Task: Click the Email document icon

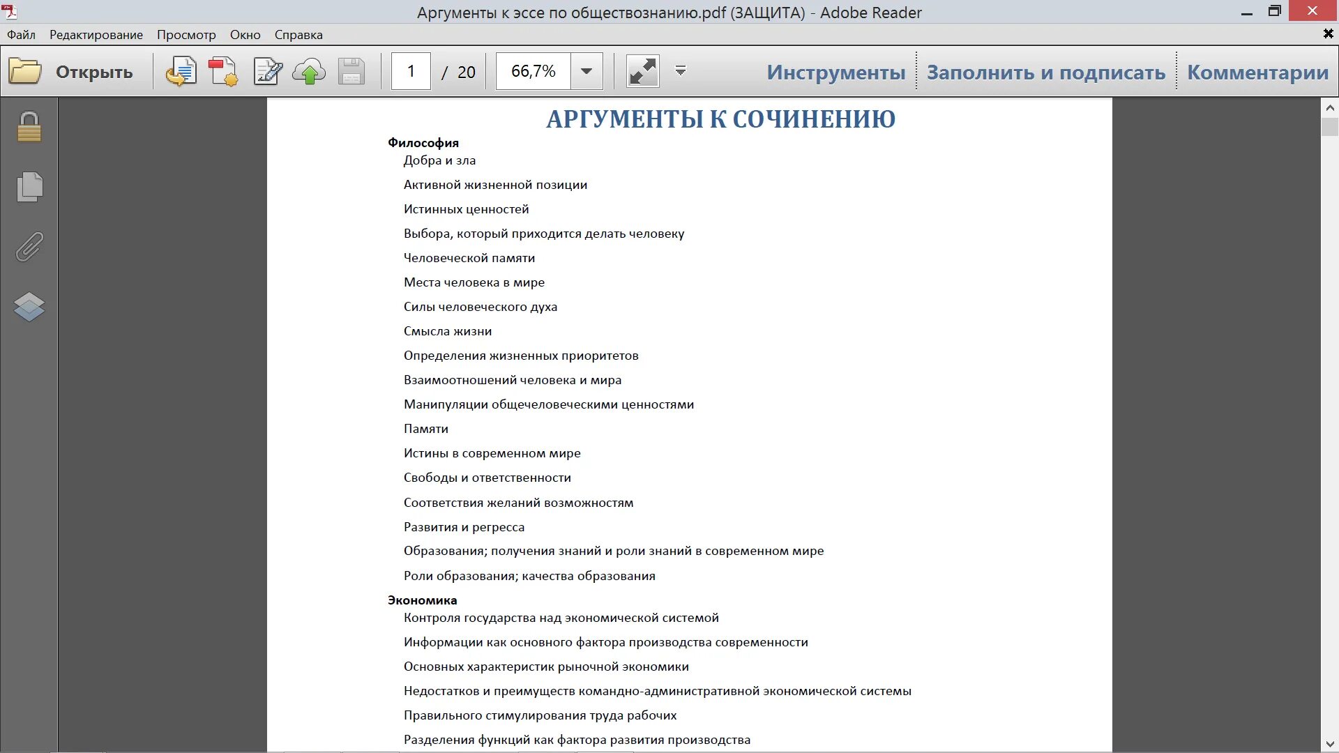Action: click(181, 70)
